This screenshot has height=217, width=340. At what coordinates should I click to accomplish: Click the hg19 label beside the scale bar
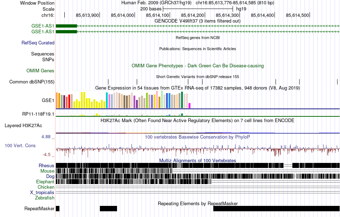click(241, 9)
